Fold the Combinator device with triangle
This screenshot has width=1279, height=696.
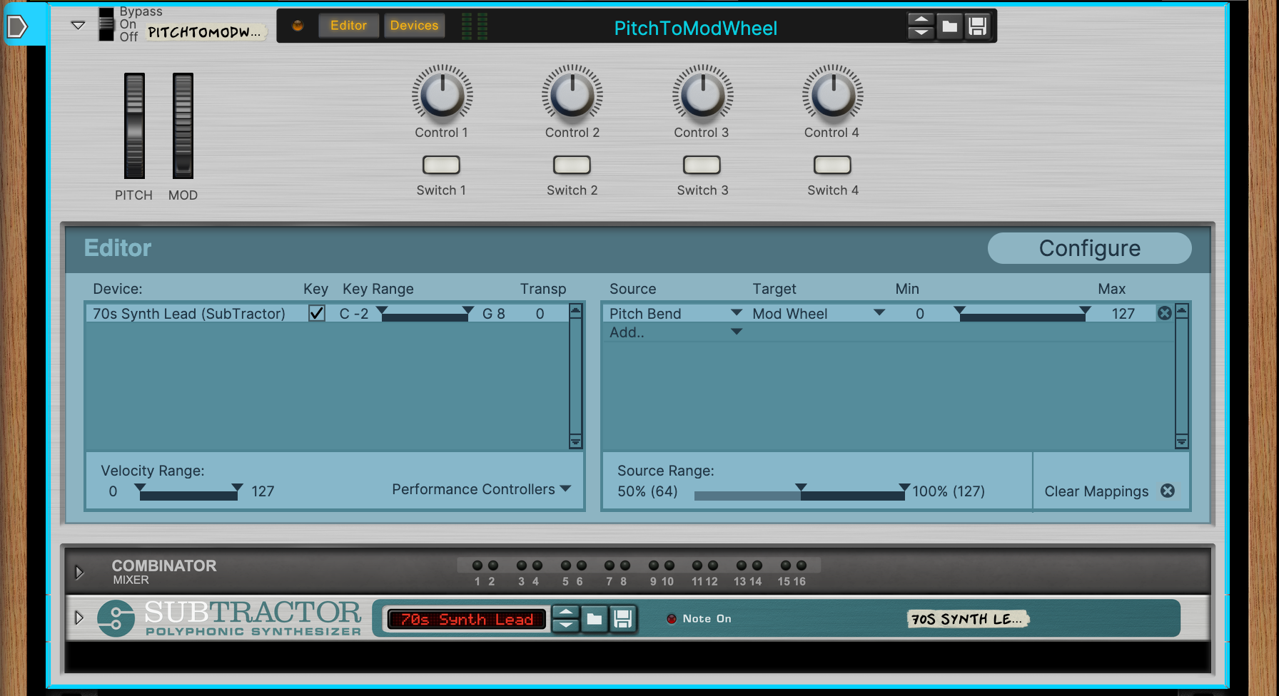point(79,25)
